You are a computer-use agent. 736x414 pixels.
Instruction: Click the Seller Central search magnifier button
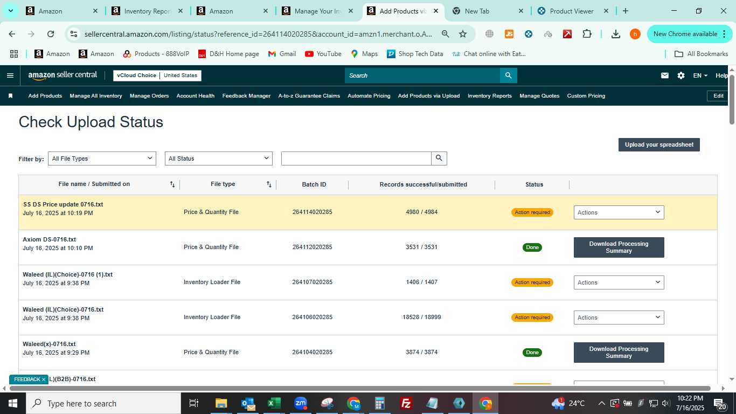508,75
